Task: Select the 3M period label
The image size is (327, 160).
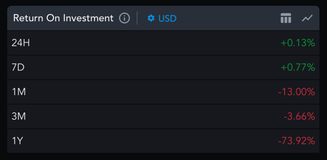Action: (19, 116)
